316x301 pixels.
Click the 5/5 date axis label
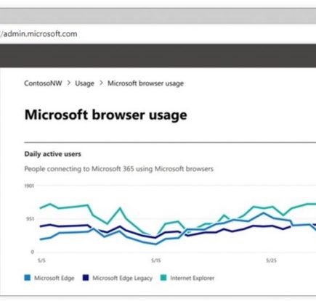point(41,260)
